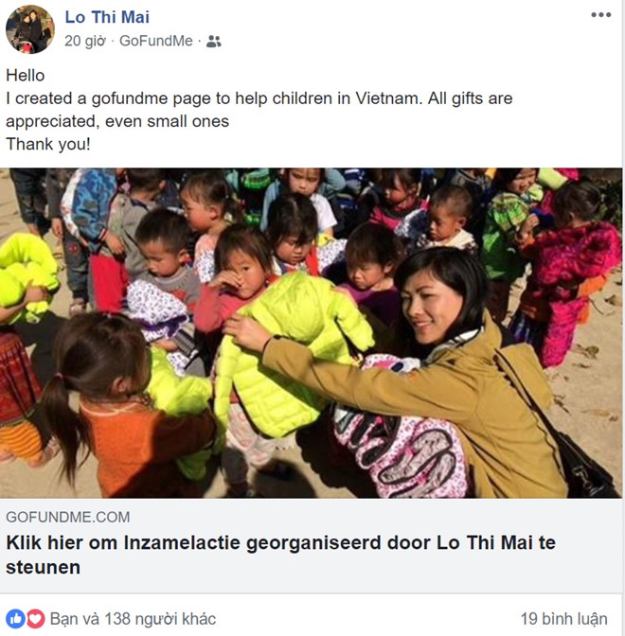View who reacted: "Bạn và 138 người khác"

point(133,619)
